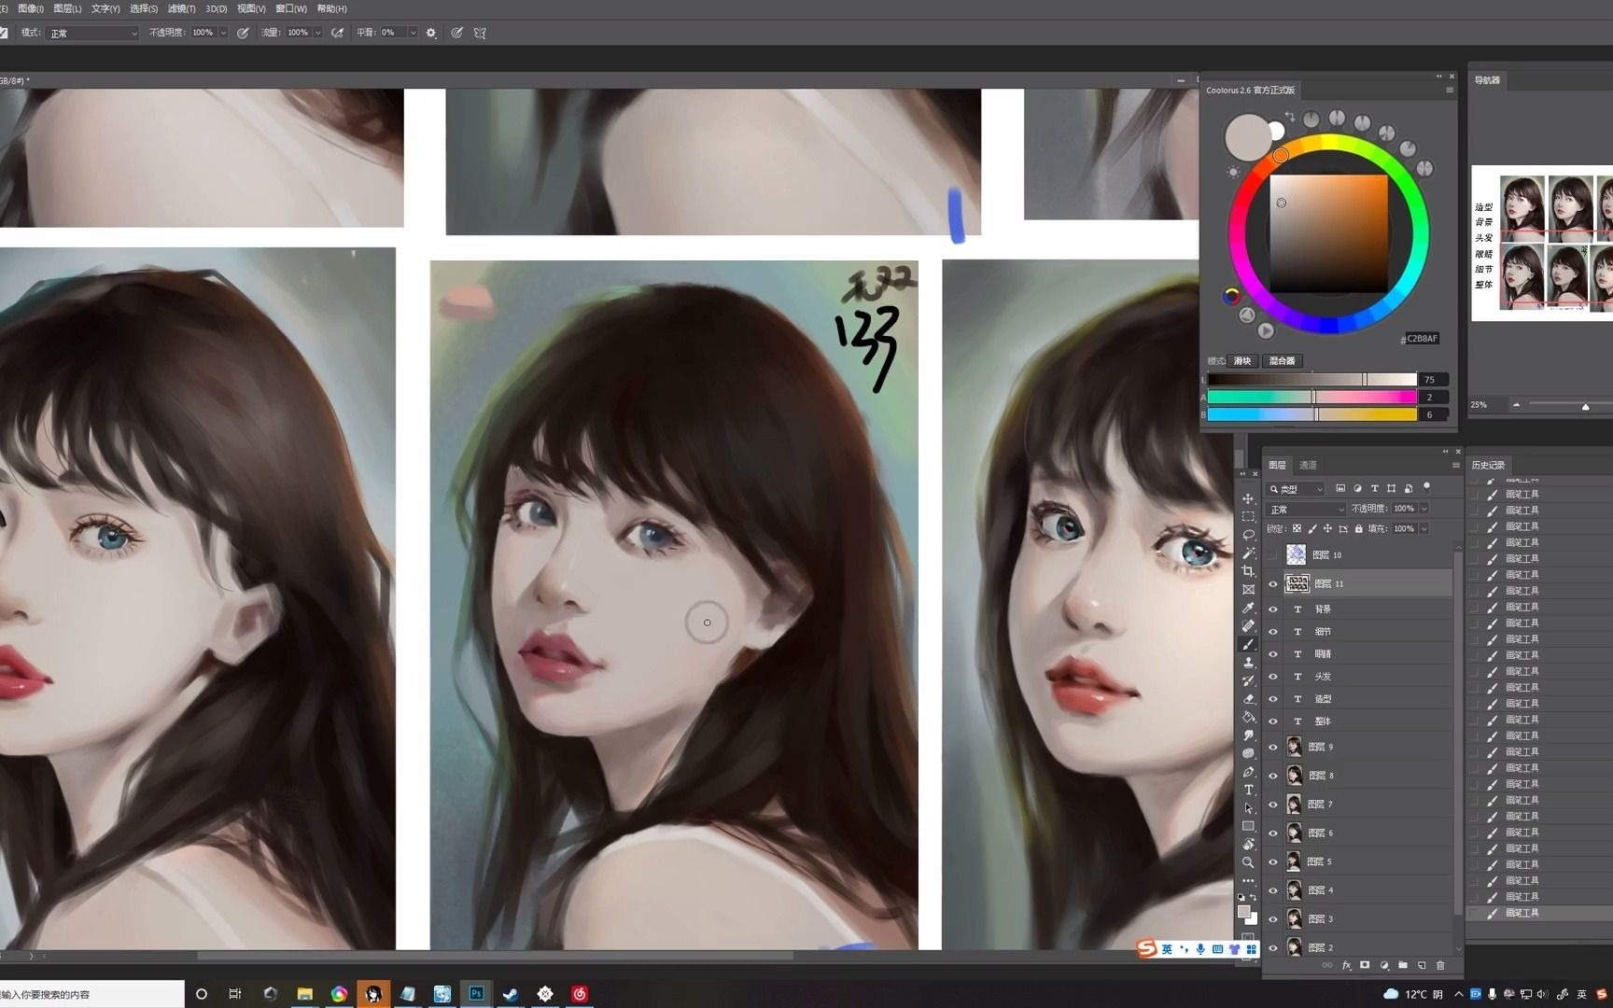This screenshot has height=1008, width=1613.
Task: Select the Lasso tool
Action: (1248, 535)
